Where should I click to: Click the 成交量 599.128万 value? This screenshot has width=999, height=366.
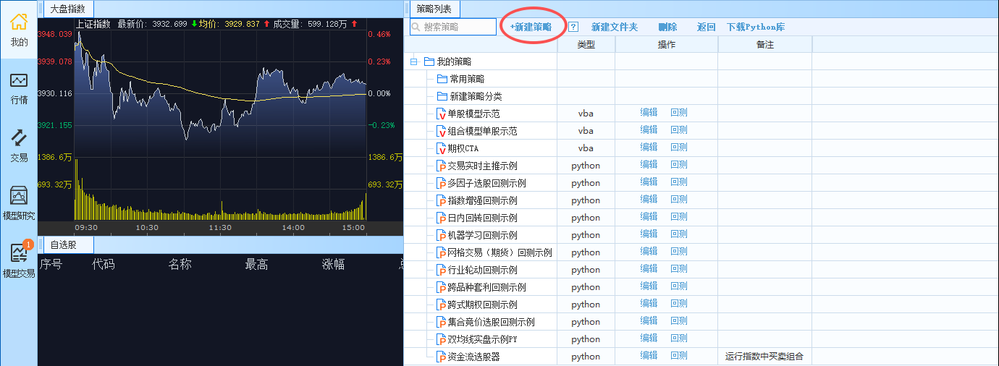(326, 24)
